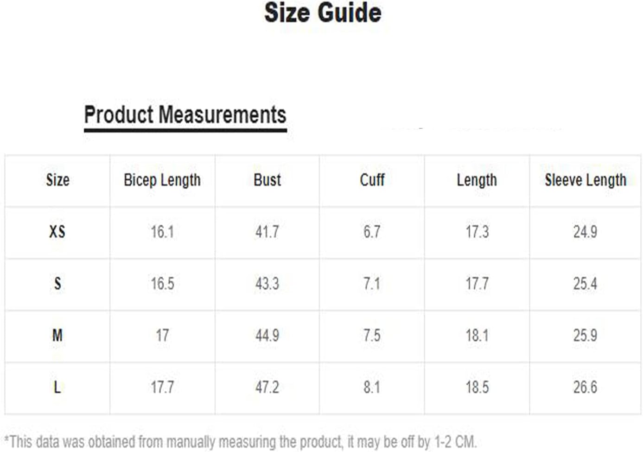This screenshot has height=452, width=643.
Task: Select the Product Measurements heading
Action: 185,115
